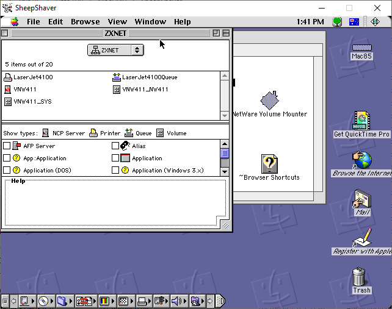Click the items list scroll-down arrow

tap(225, 116)
